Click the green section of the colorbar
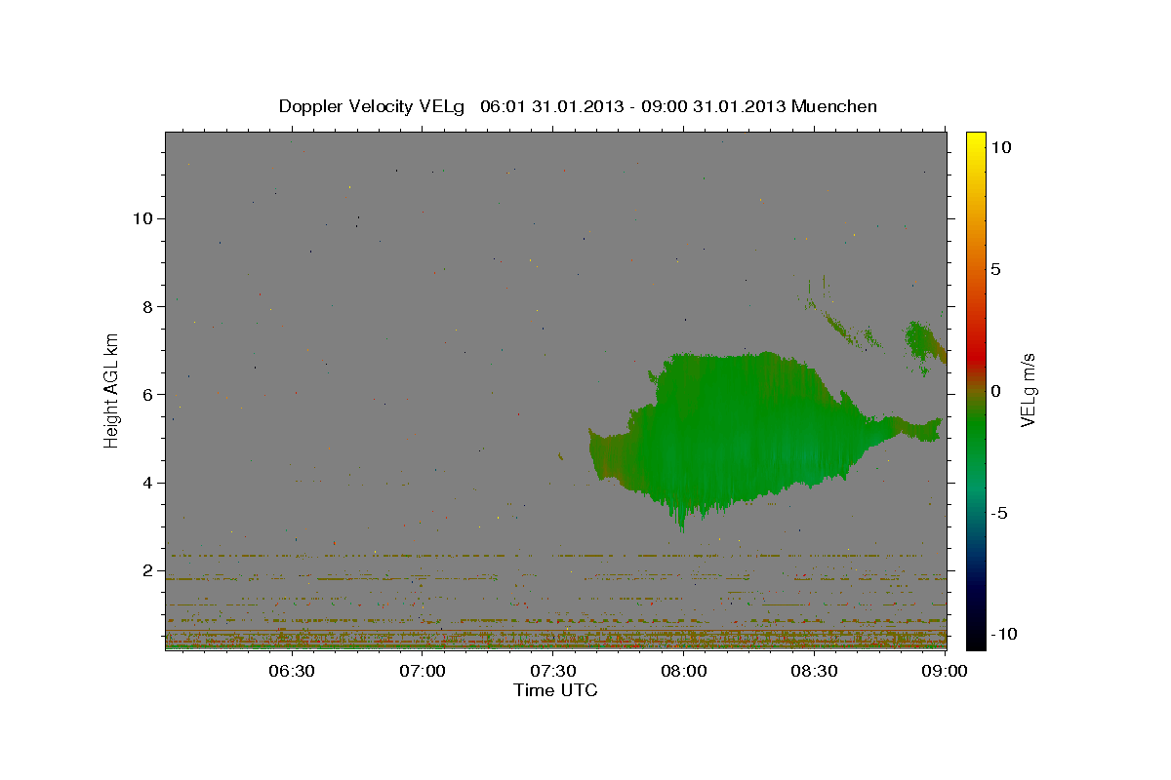Screen dimensions: 1171x780 pyautogui.click(x=976, y=429)
